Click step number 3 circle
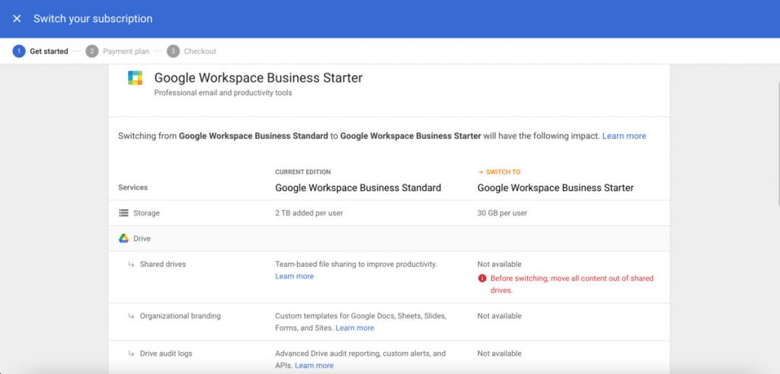This screenshot has height=374, width=780. click(173, 51)
